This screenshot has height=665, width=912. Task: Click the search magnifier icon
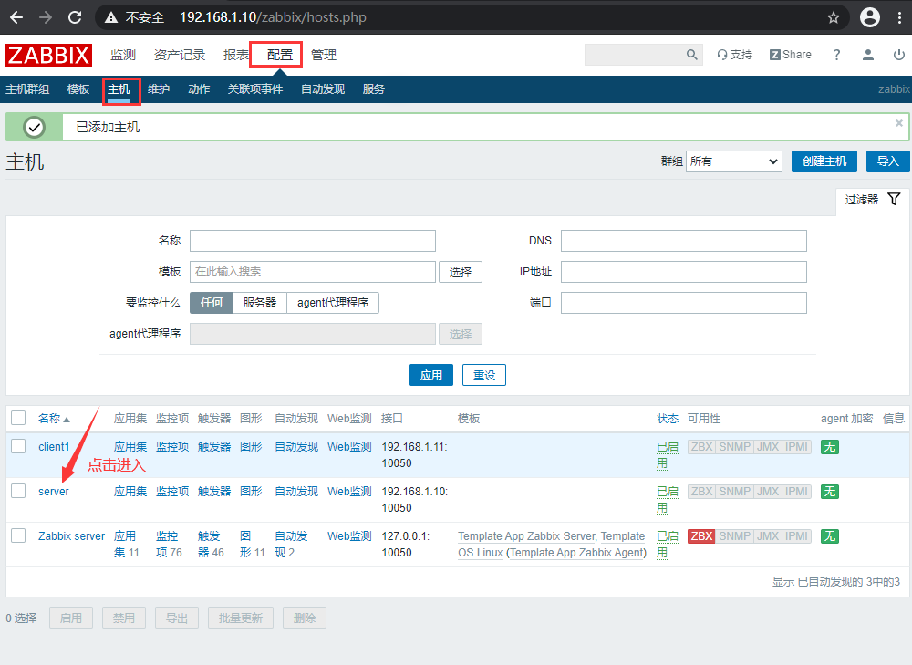(691, 55)
